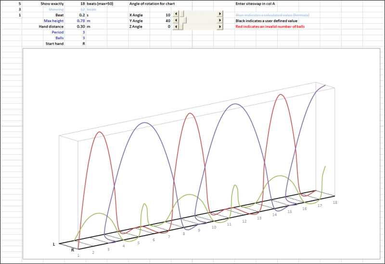Click the Z Angle scrollbar thumb

click(x=181, y=26)
